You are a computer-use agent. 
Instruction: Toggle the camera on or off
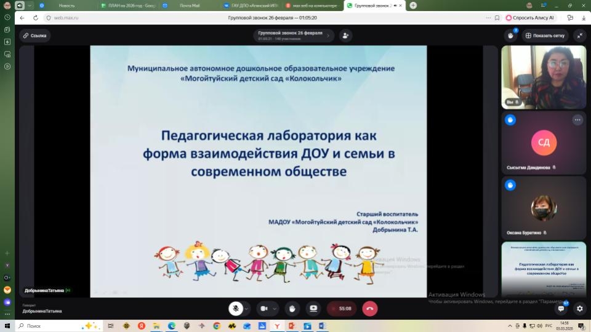pos(264,309)
